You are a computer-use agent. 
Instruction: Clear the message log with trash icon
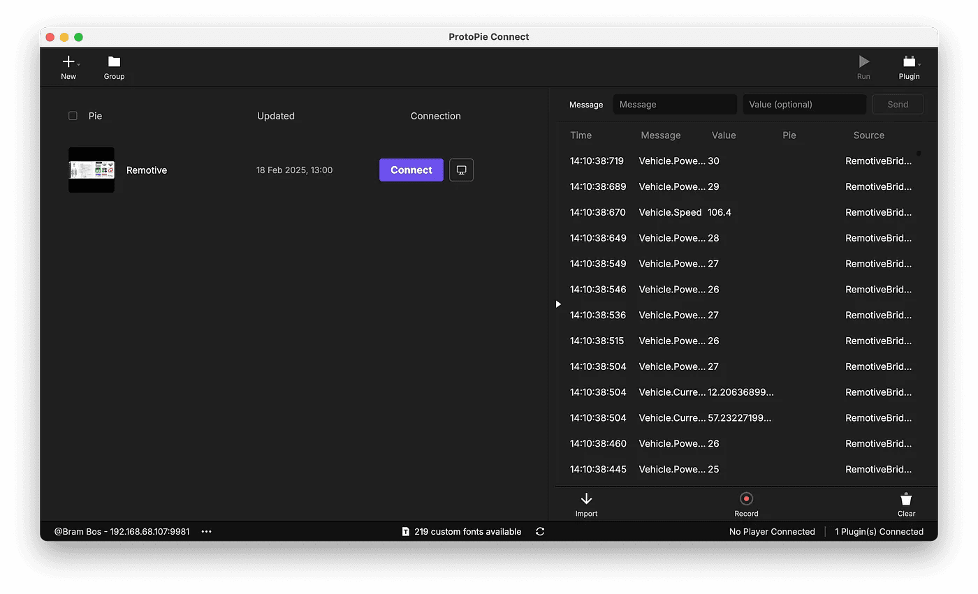[905, 498]
